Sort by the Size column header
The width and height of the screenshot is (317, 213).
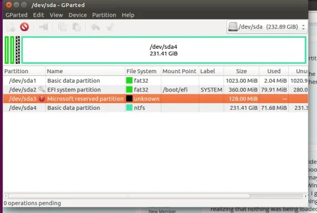pos(241,71)
